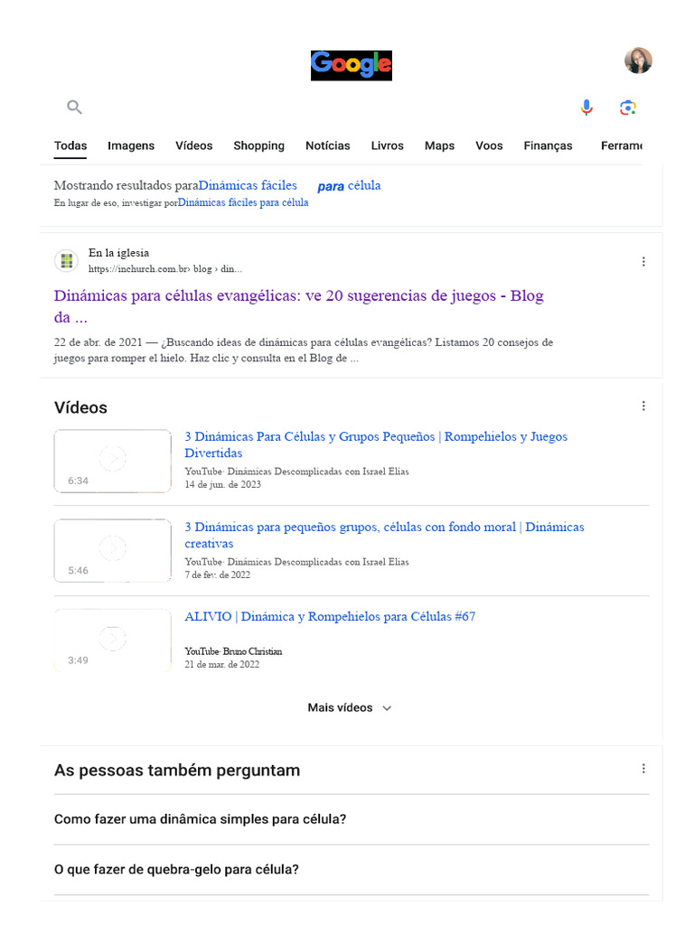The height and width of the screenshot is (925, 694).
Task: Switch to the Imagens tab
Action: 131,145
